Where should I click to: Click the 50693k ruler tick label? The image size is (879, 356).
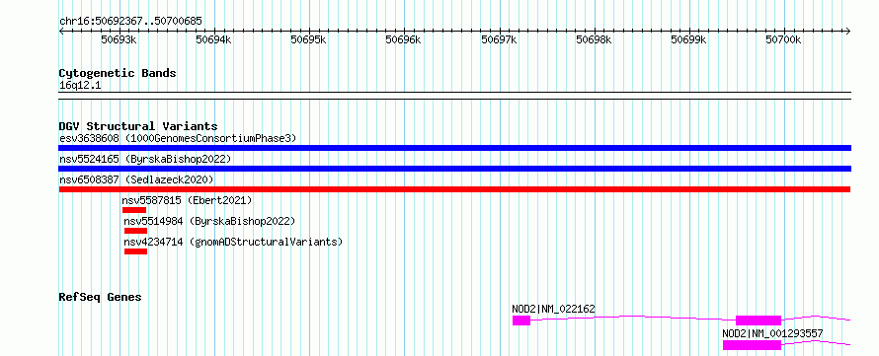coord(119,39)
